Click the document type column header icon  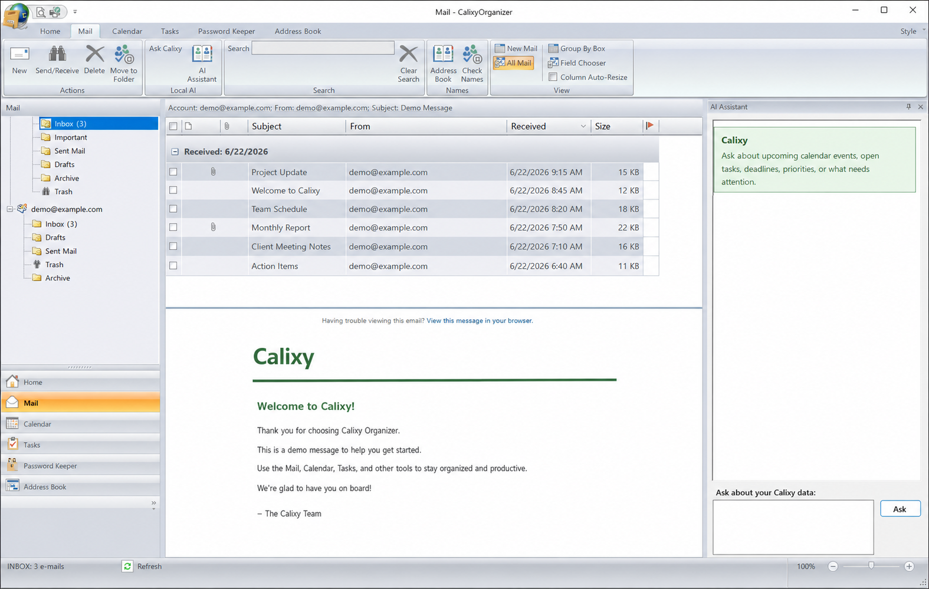pos(188,126)
